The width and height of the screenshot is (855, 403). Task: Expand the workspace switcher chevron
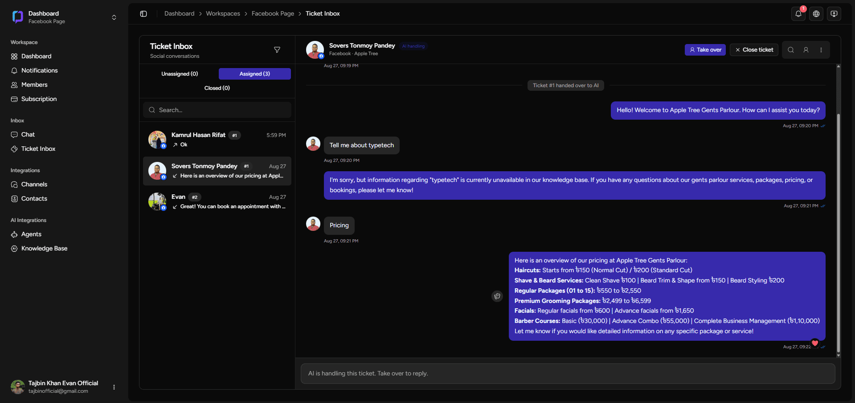point(114,17)
